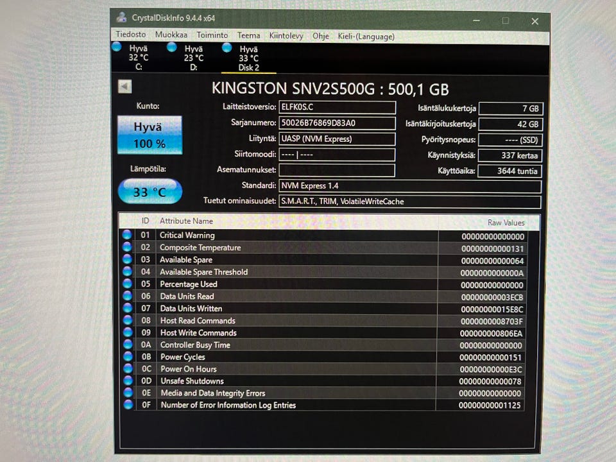Click the Käynnistyksiä value 337 kertaa
The width and height of the screenshot is (616, 462).
(x=510, y=155)
